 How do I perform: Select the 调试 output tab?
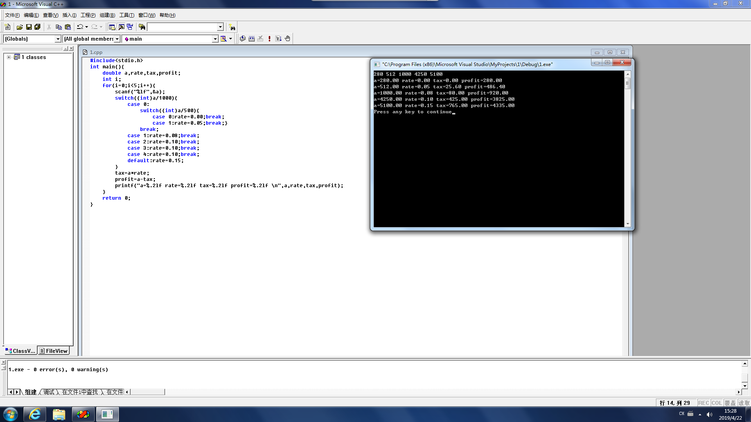coord(49,392)
